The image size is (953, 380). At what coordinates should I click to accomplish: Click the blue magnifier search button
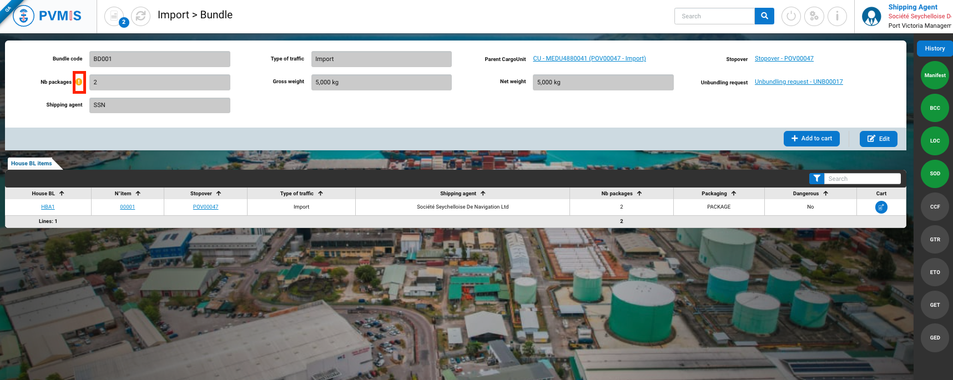tap(764, 16)
